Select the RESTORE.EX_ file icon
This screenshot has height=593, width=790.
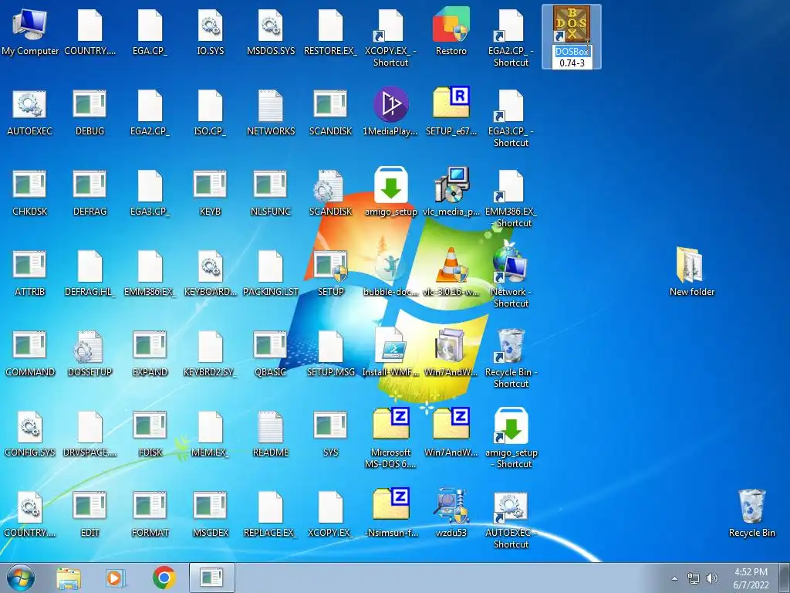point(330,25)
